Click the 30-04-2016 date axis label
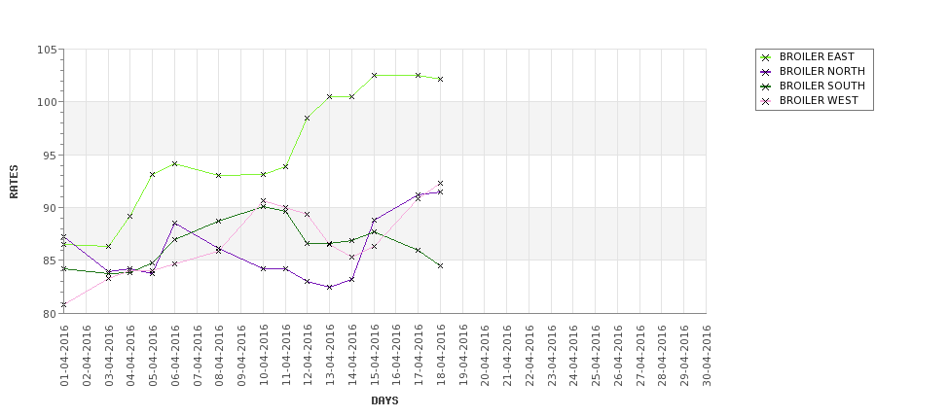The height and width of the screenshot is (417, 949). pos(707,356)
